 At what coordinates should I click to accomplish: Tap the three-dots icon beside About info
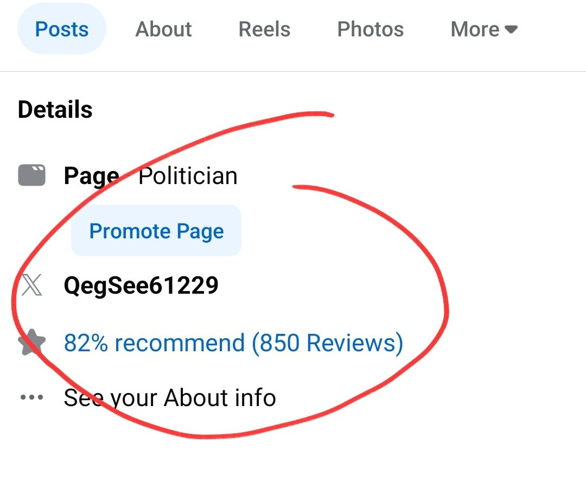pyautogui.click(x=32, y=397)
